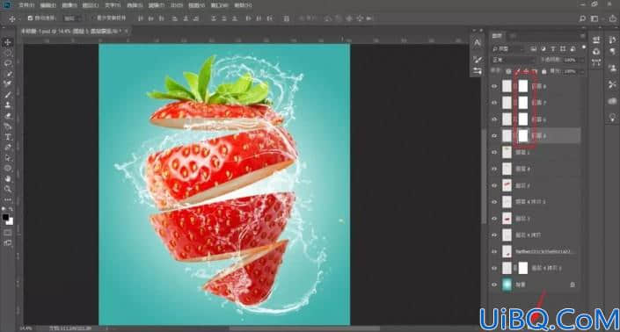Select the Hand tool

(8, 179)
